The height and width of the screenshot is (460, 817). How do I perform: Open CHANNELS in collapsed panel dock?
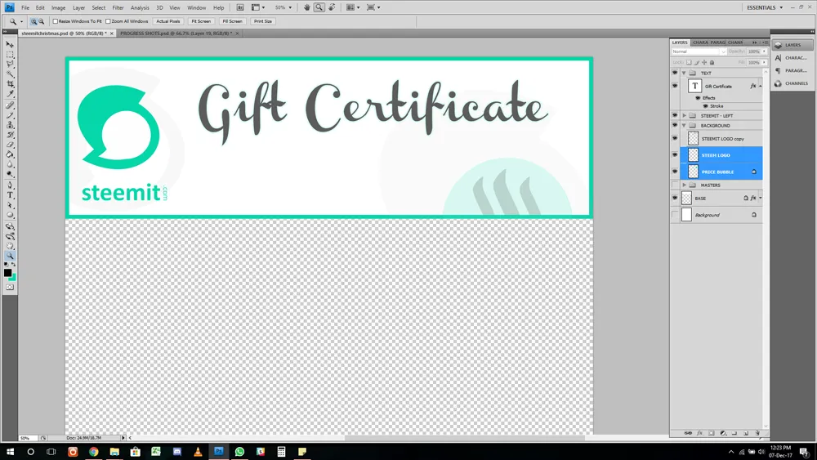(x=792, y=83)
